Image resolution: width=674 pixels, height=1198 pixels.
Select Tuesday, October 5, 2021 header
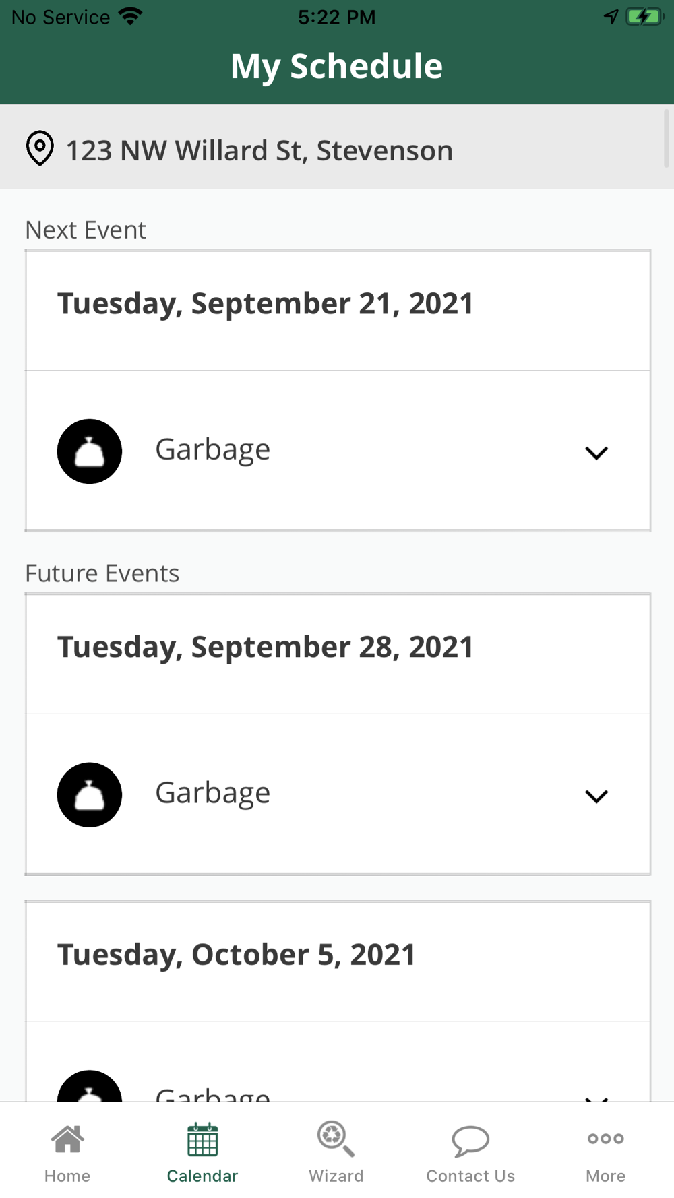(237, 955)
